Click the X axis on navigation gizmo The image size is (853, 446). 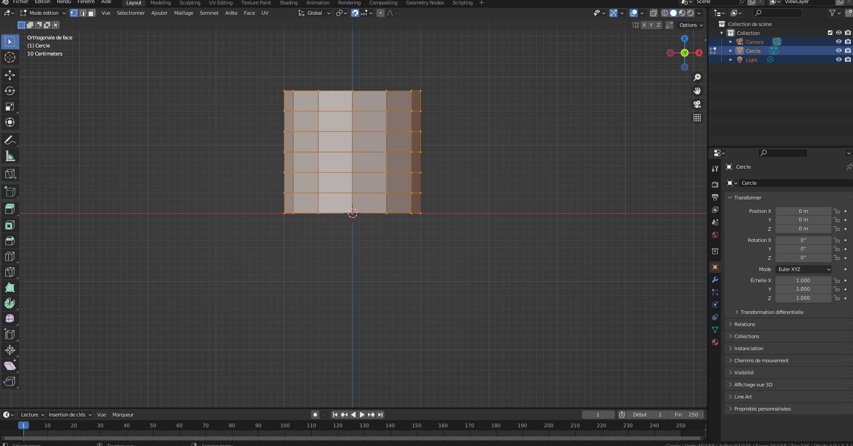pyautogui.click(x=699, y=53)
